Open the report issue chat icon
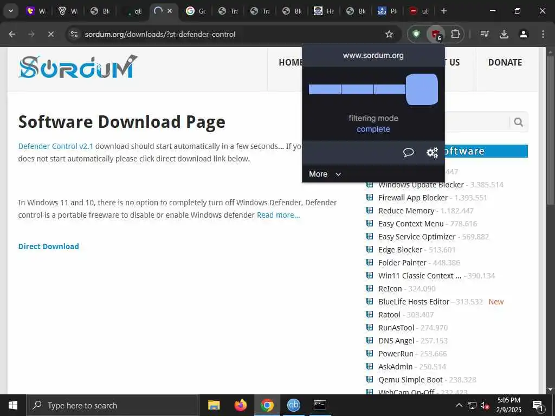 pos(408,152)
